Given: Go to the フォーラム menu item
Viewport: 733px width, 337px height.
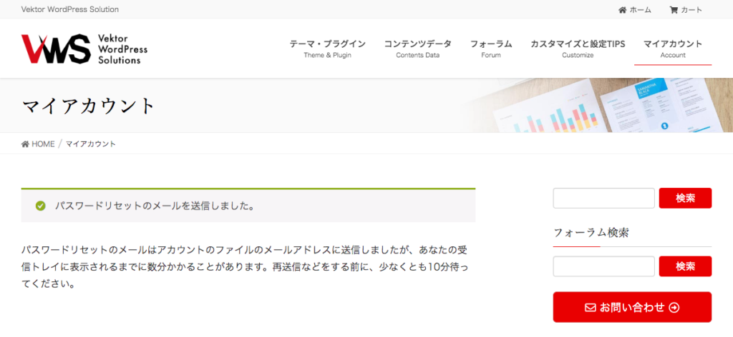Looking at the screenshot, I should (491, 49).
